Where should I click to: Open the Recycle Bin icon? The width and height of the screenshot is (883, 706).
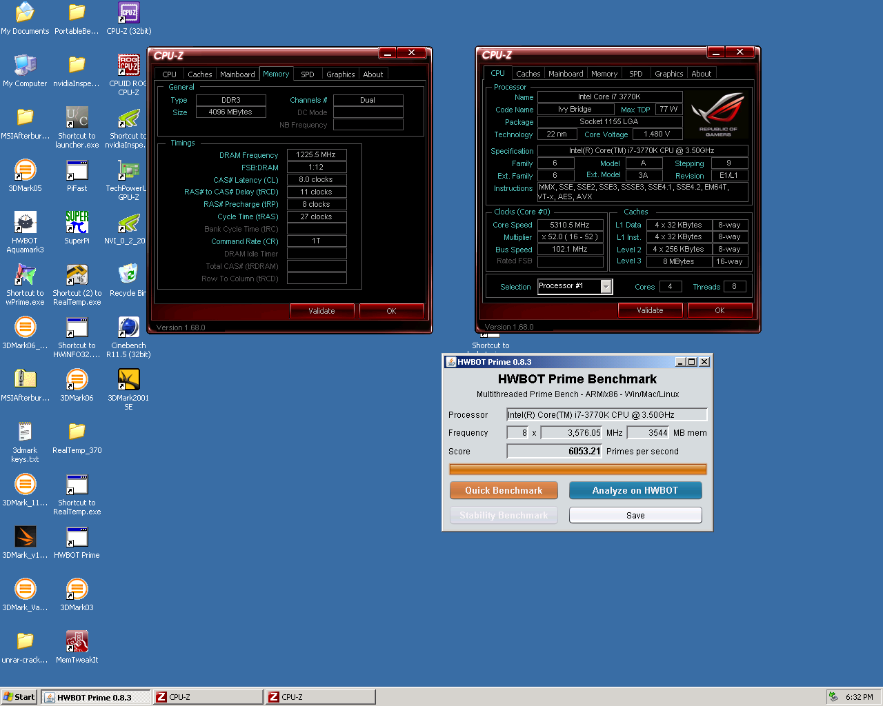click(129, 281)
